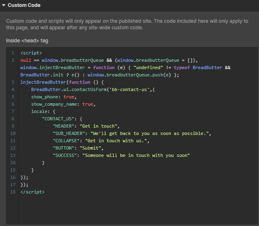Click the custom code description paragraph
259x226 pixels.
point(127,24)
